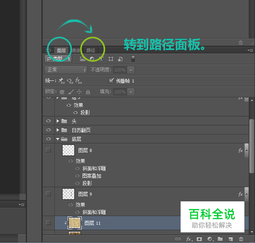Toggle 投影 eye under 组 effects
The height and width of the screenshot is (243, 255).
pos(75,113)
